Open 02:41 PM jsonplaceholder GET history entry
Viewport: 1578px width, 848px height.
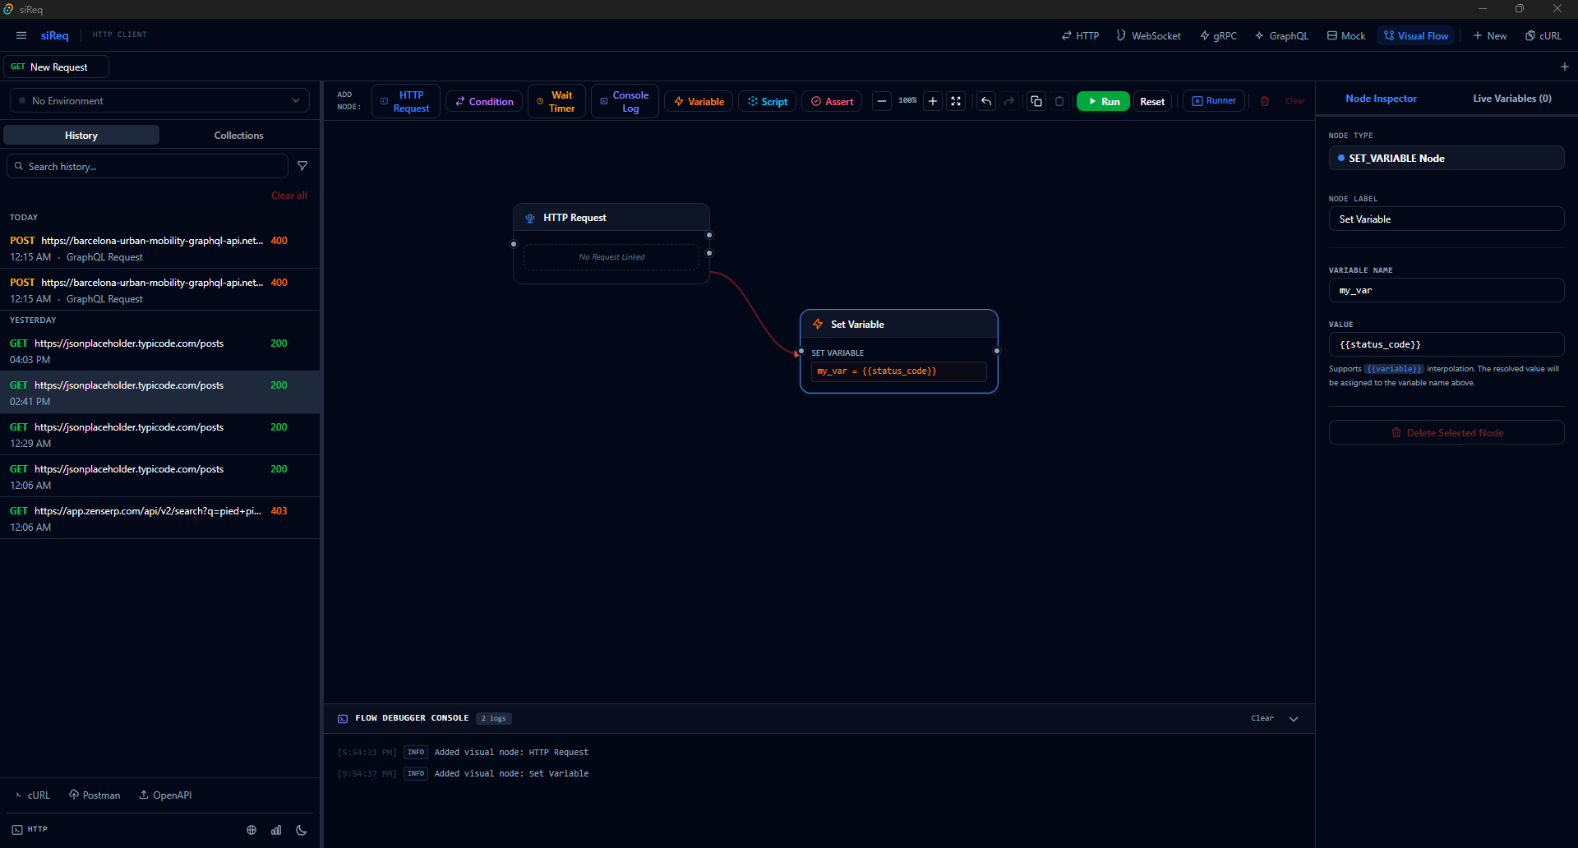coord(159,393)
